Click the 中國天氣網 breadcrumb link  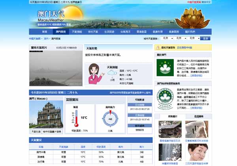pyautogui.click(x=34, y=39)
